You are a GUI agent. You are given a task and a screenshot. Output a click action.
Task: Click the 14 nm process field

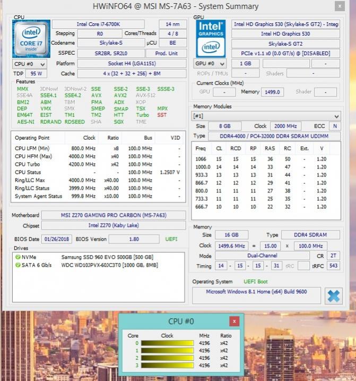pyautogui.click(x=173, y=24)
